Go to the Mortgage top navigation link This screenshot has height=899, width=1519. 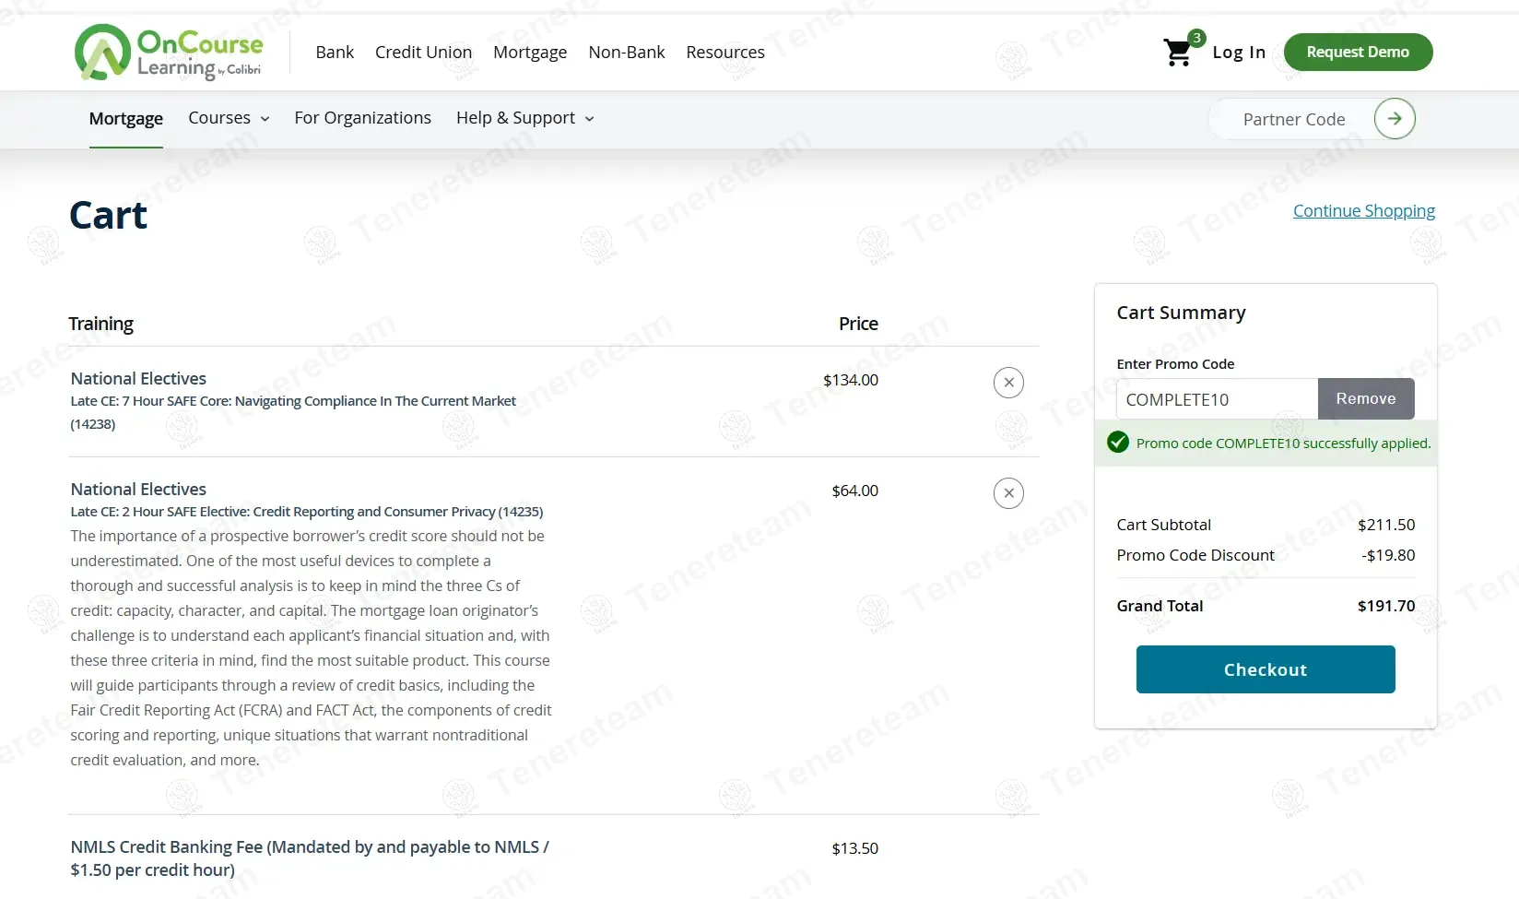[x=530, y=53]
